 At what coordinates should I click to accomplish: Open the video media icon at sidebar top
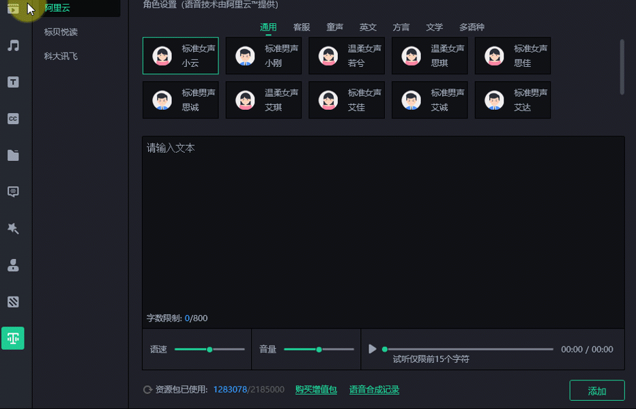point(13,10)
